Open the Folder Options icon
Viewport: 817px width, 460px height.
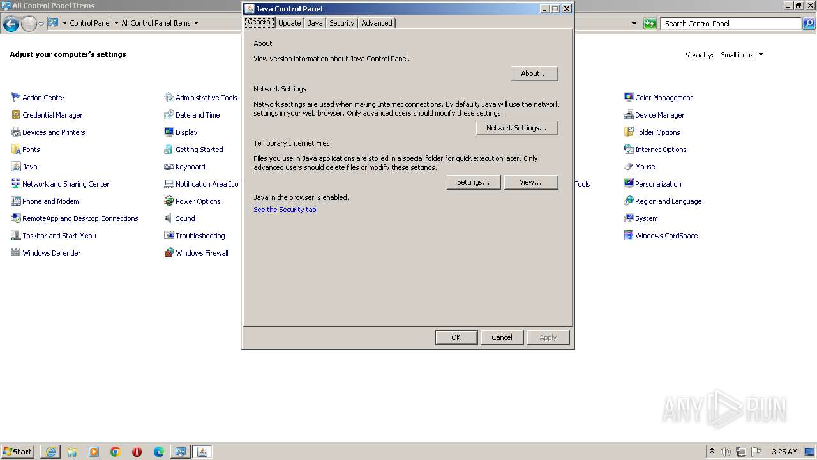[x=629, y=132]
